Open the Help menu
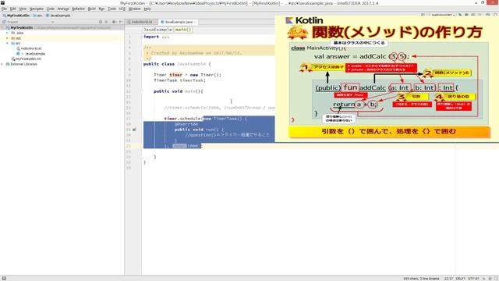Image resolution: width=499 pixels, height=281 pixels. [147, 9]
